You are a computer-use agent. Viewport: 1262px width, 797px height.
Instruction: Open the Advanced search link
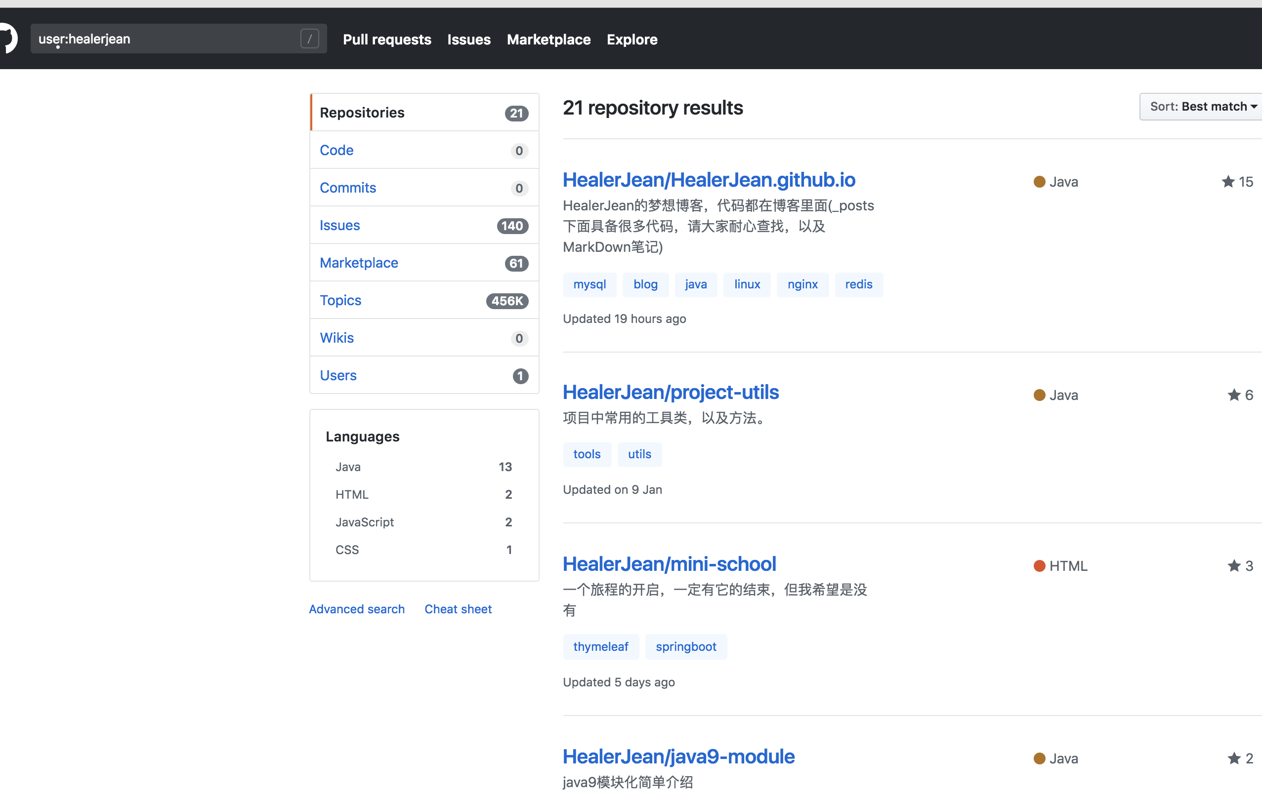click(x=356, y=609)
